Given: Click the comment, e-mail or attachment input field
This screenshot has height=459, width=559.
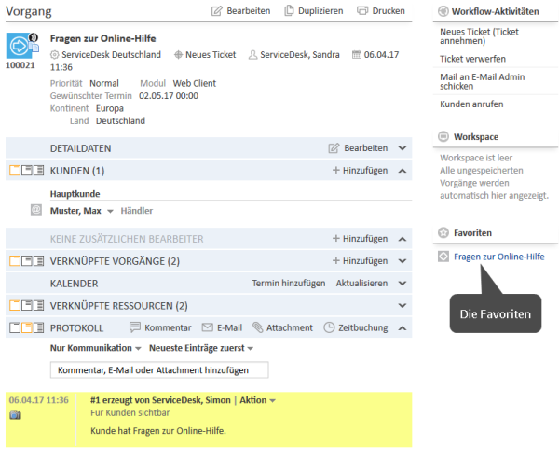Looking at the screenshot, I should point(159,370).
